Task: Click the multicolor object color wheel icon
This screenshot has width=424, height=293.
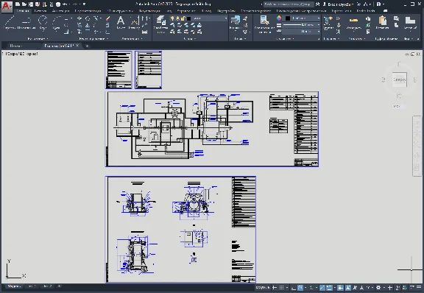Action: pos(279,18)
